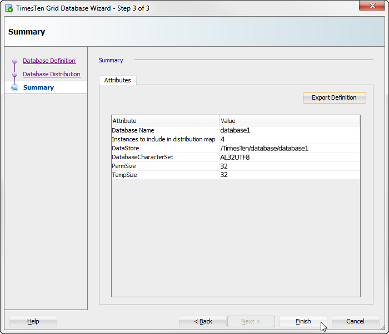
Task: Select the /TimesTen/database/database1 value
Action: pos(290,149)
